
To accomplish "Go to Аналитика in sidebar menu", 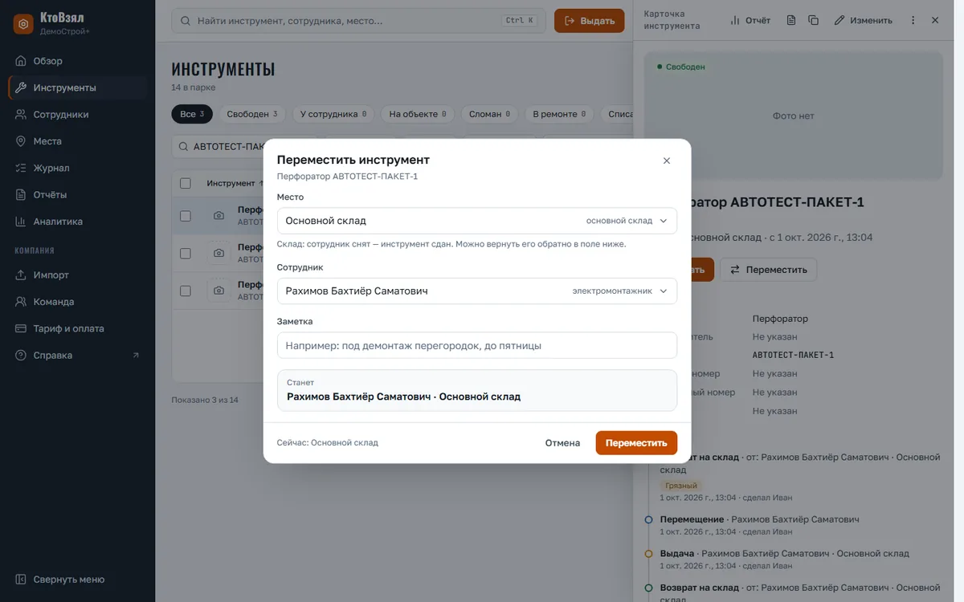I will 58,222.
